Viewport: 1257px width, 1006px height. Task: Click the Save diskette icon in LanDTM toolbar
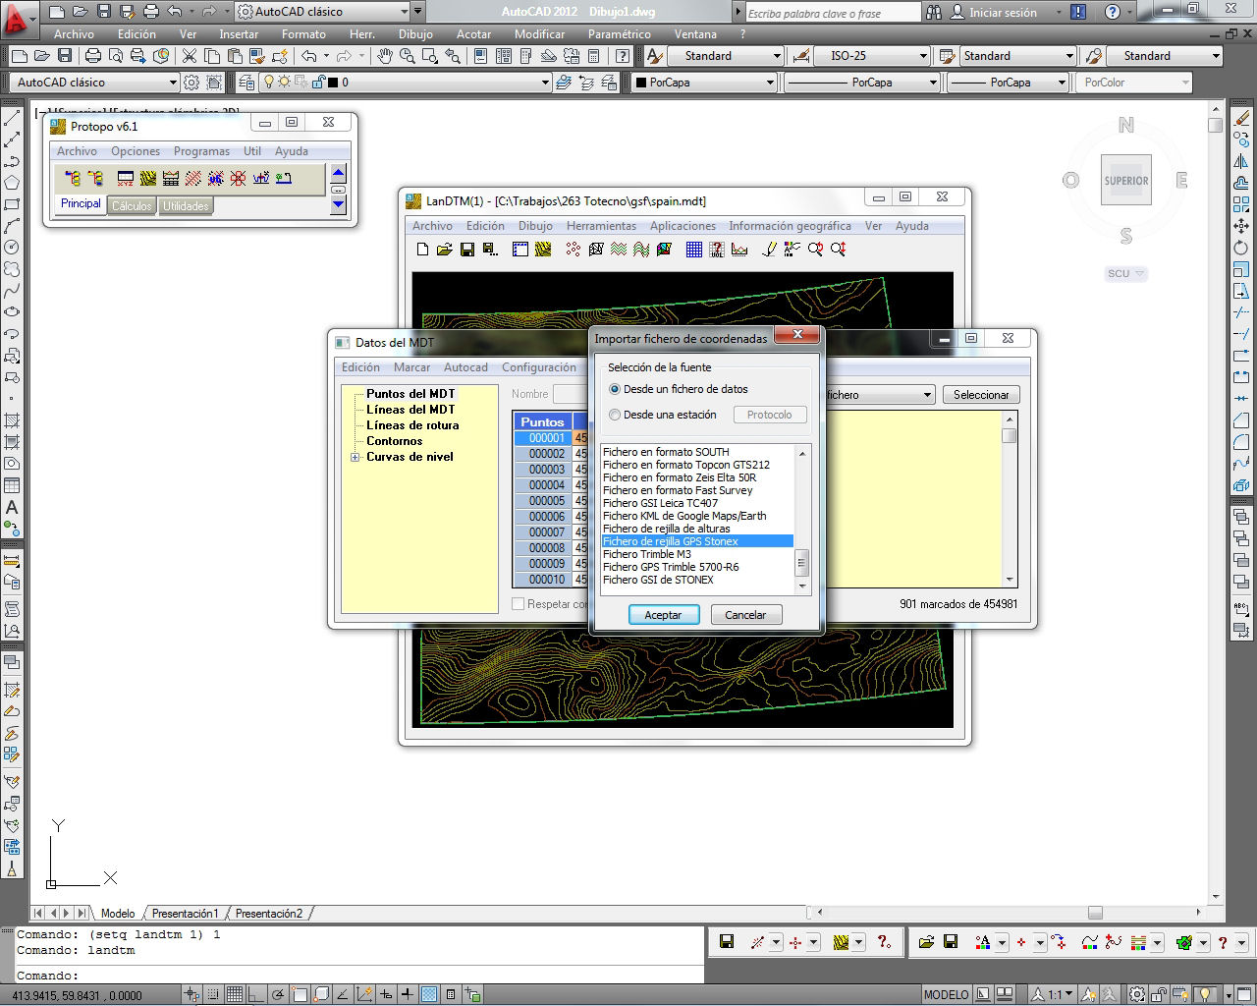[467, 250]
